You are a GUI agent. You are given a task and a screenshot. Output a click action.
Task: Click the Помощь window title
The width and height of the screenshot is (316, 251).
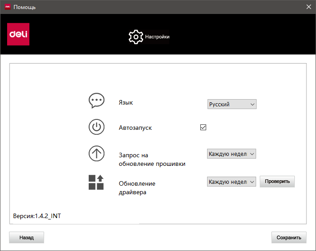[25, 7]
